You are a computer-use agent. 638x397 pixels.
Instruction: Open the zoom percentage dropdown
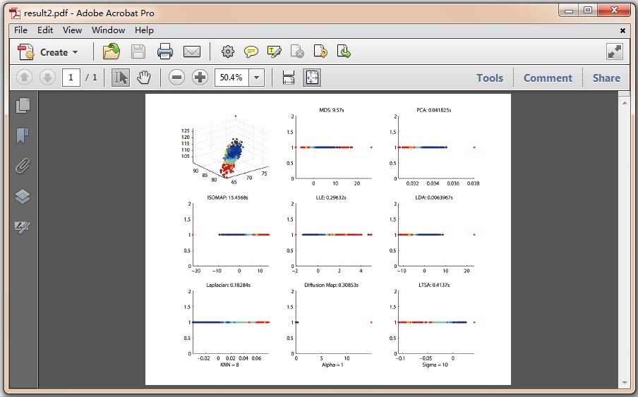pyautogui.click(x=256, y=78)
